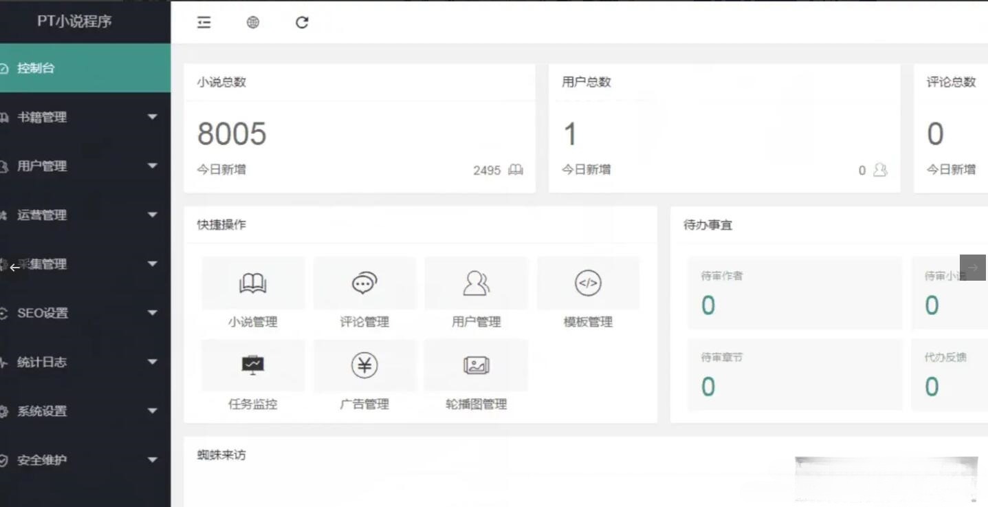Select the 安全维护 menu item
This screenshot has width=988, height=507.
85,460
